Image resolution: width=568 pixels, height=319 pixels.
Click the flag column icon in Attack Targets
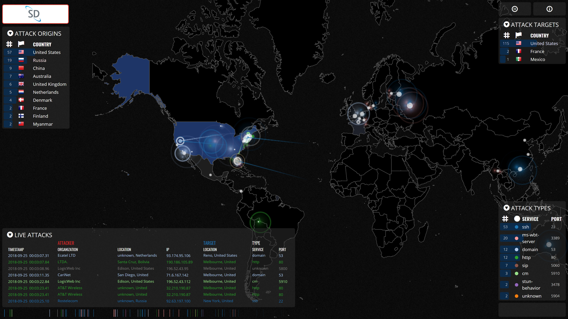[x=518, y=35]
